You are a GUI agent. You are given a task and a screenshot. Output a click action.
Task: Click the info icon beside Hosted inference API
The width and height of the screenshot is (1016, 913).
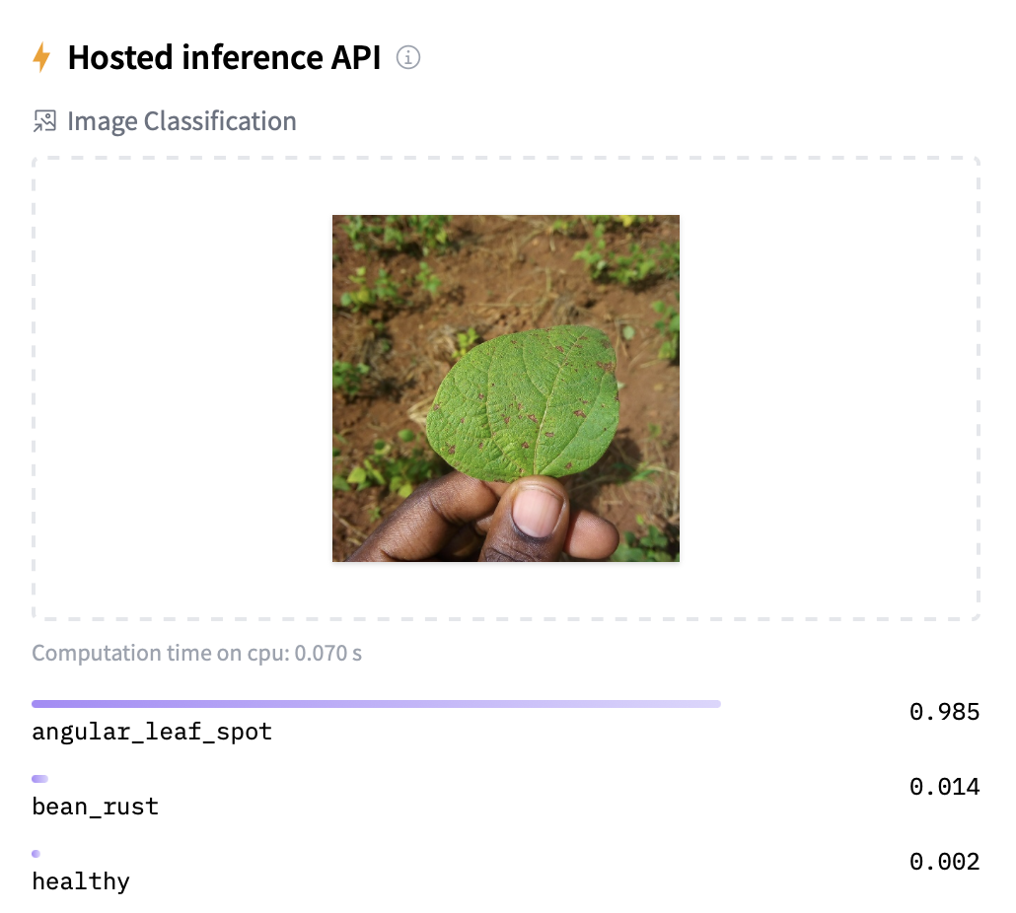tap(408, 58)
